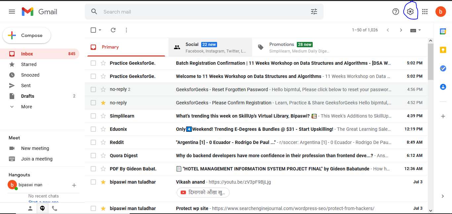
Task: Open the Inbox folder
Action: click(40, 54)
